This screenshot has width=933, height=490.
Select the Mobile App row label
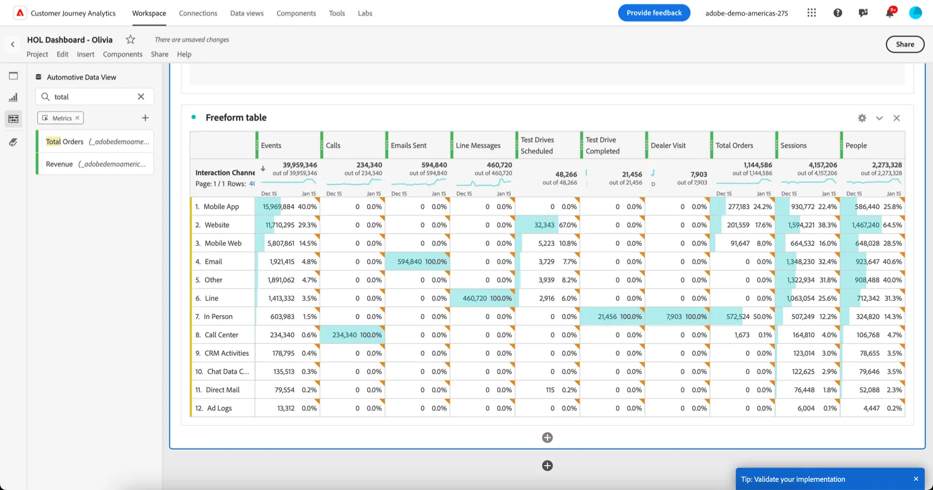(221, 206)
